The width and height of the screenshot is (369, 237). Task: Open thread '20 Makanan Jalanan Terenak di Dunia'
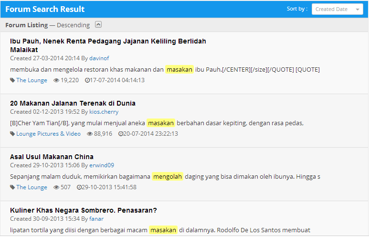click(x=73, y=103)
